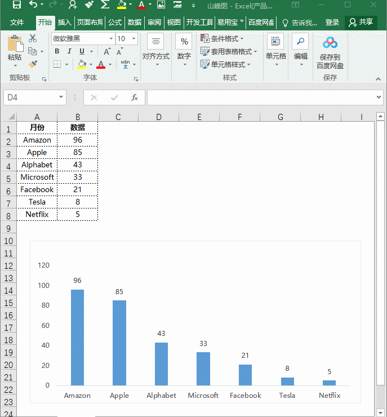The width and height of the screenshot is (387, 417).
Task: Click the Save icon in quick access toolbar
Action: 17,5
